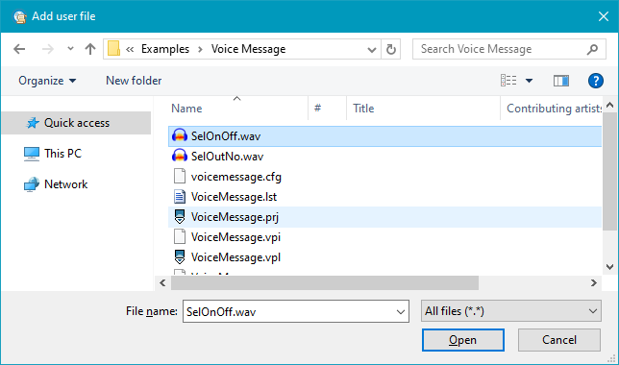The image size is (619, 365).
Task: Create a New folder
Action: (134, 81)
